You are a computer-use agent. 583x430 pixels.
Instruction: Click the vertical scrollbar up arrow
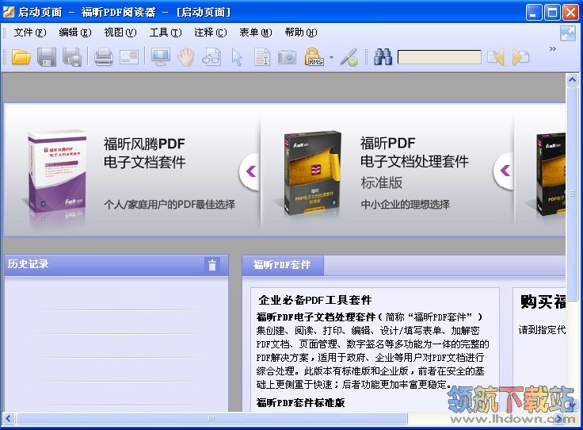point(572,79)
